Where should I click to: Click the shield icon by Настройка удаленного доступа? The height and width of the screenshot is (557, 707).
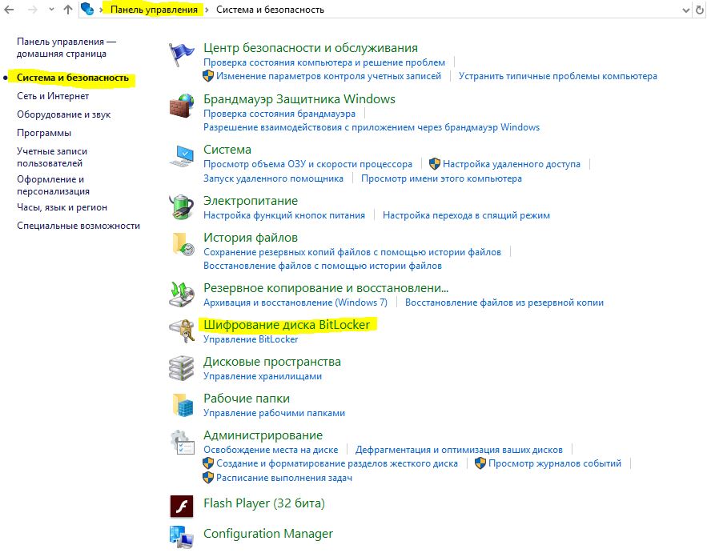[435, 164]
